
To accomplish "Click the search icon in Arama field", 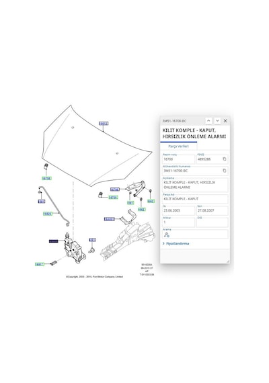I will [x=167, y=235].
